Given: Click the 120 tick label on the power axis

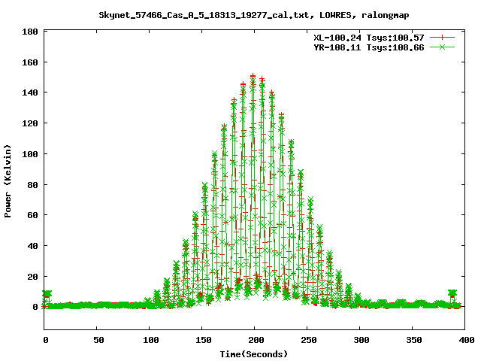Looking at the screenshot, I should (x=30, y=123).
